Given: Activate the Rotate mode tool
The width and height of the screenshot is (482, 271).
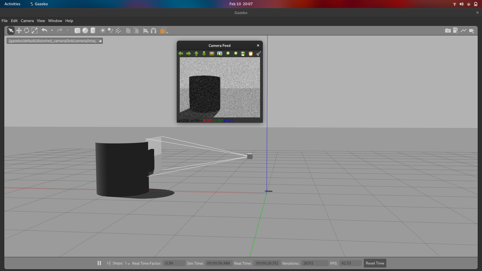Looking at the screenshot, I should point(27,31).
